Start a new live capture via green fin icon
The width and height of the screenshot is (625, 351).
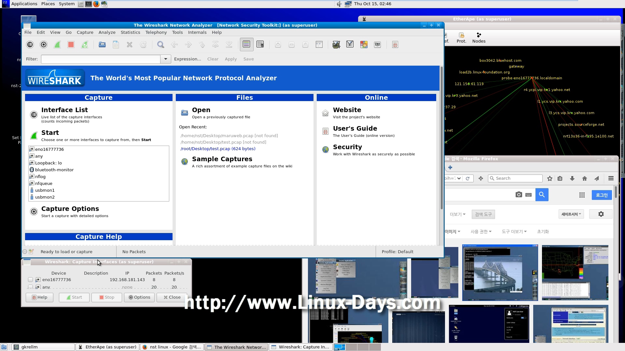[x=57, y=45]
